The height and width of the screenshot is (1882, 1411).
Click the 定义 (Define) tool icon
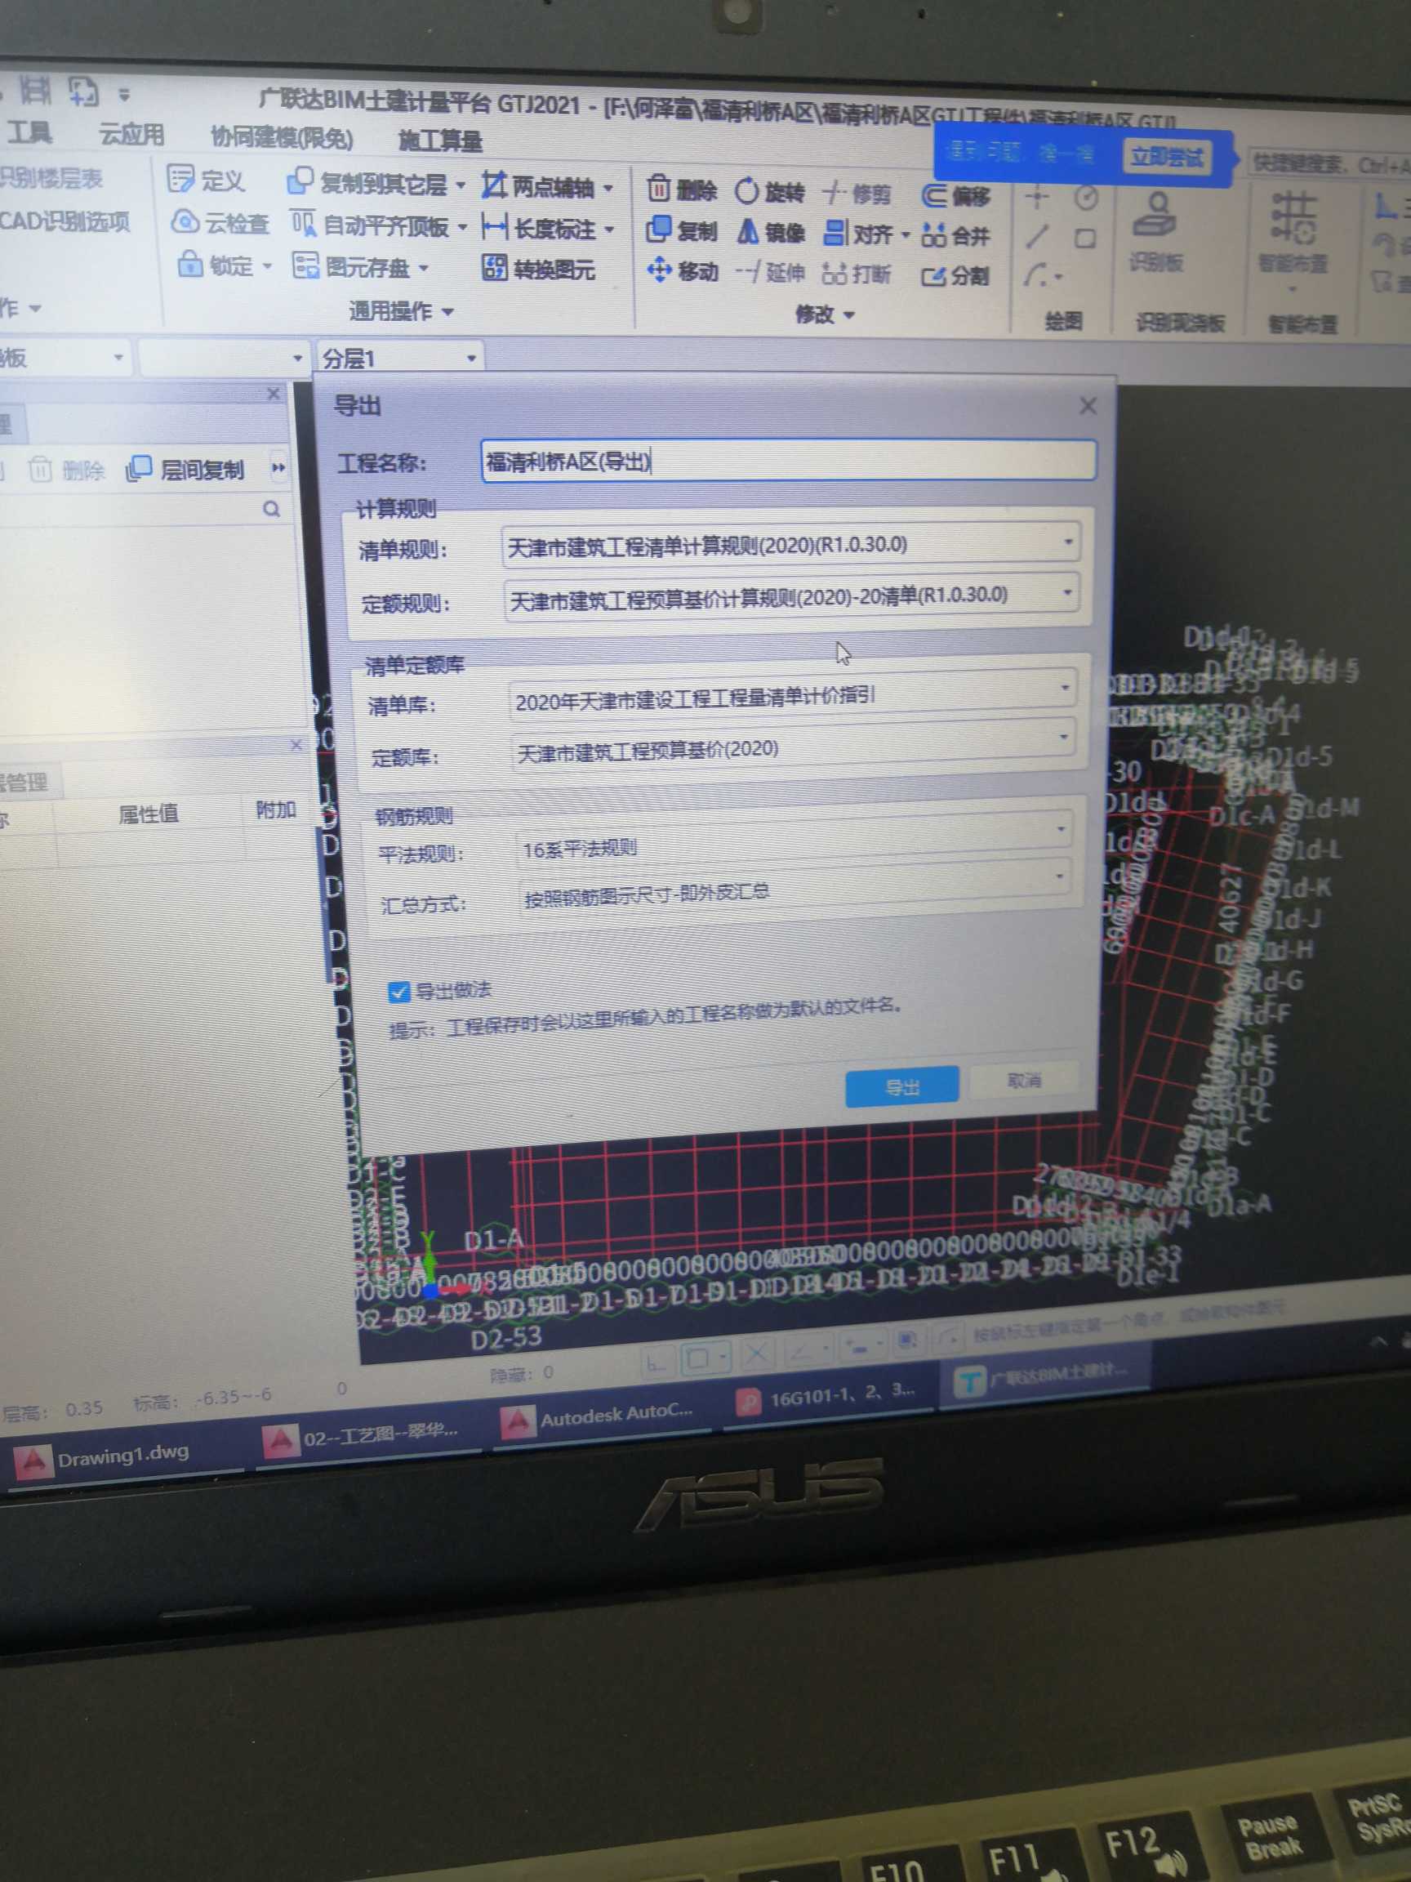pos(181,180)
